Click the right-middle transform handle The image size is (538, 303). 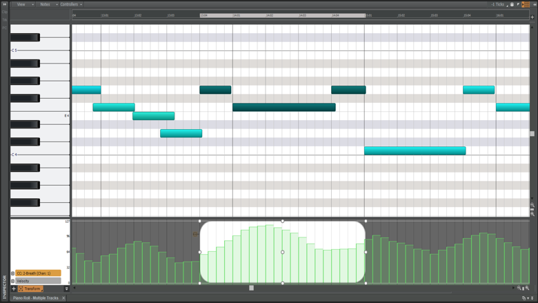point(366,252)
